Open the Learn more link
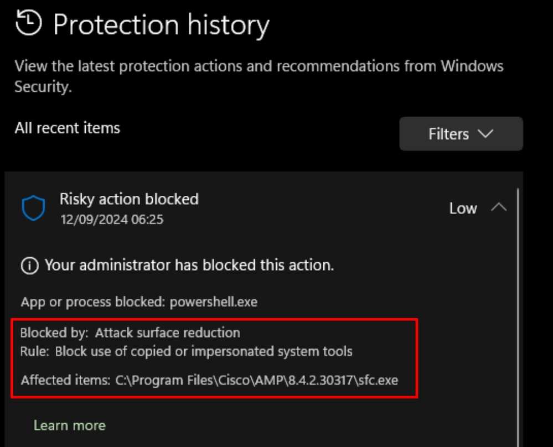Image resolution: width=553 pixels, height=447 pixels. click(70, 425)
